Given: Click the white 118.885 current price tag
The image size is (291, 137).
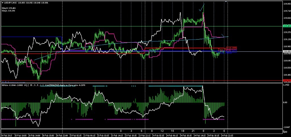Looking at the screenshot, I should click(x=286, y=51).
